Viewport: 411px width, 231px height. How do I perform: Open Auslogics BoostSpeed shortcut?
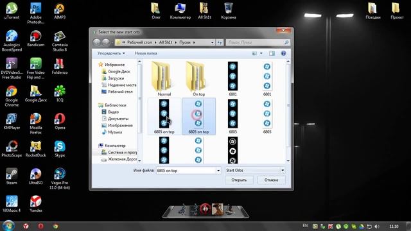click(x=12, y=40)
